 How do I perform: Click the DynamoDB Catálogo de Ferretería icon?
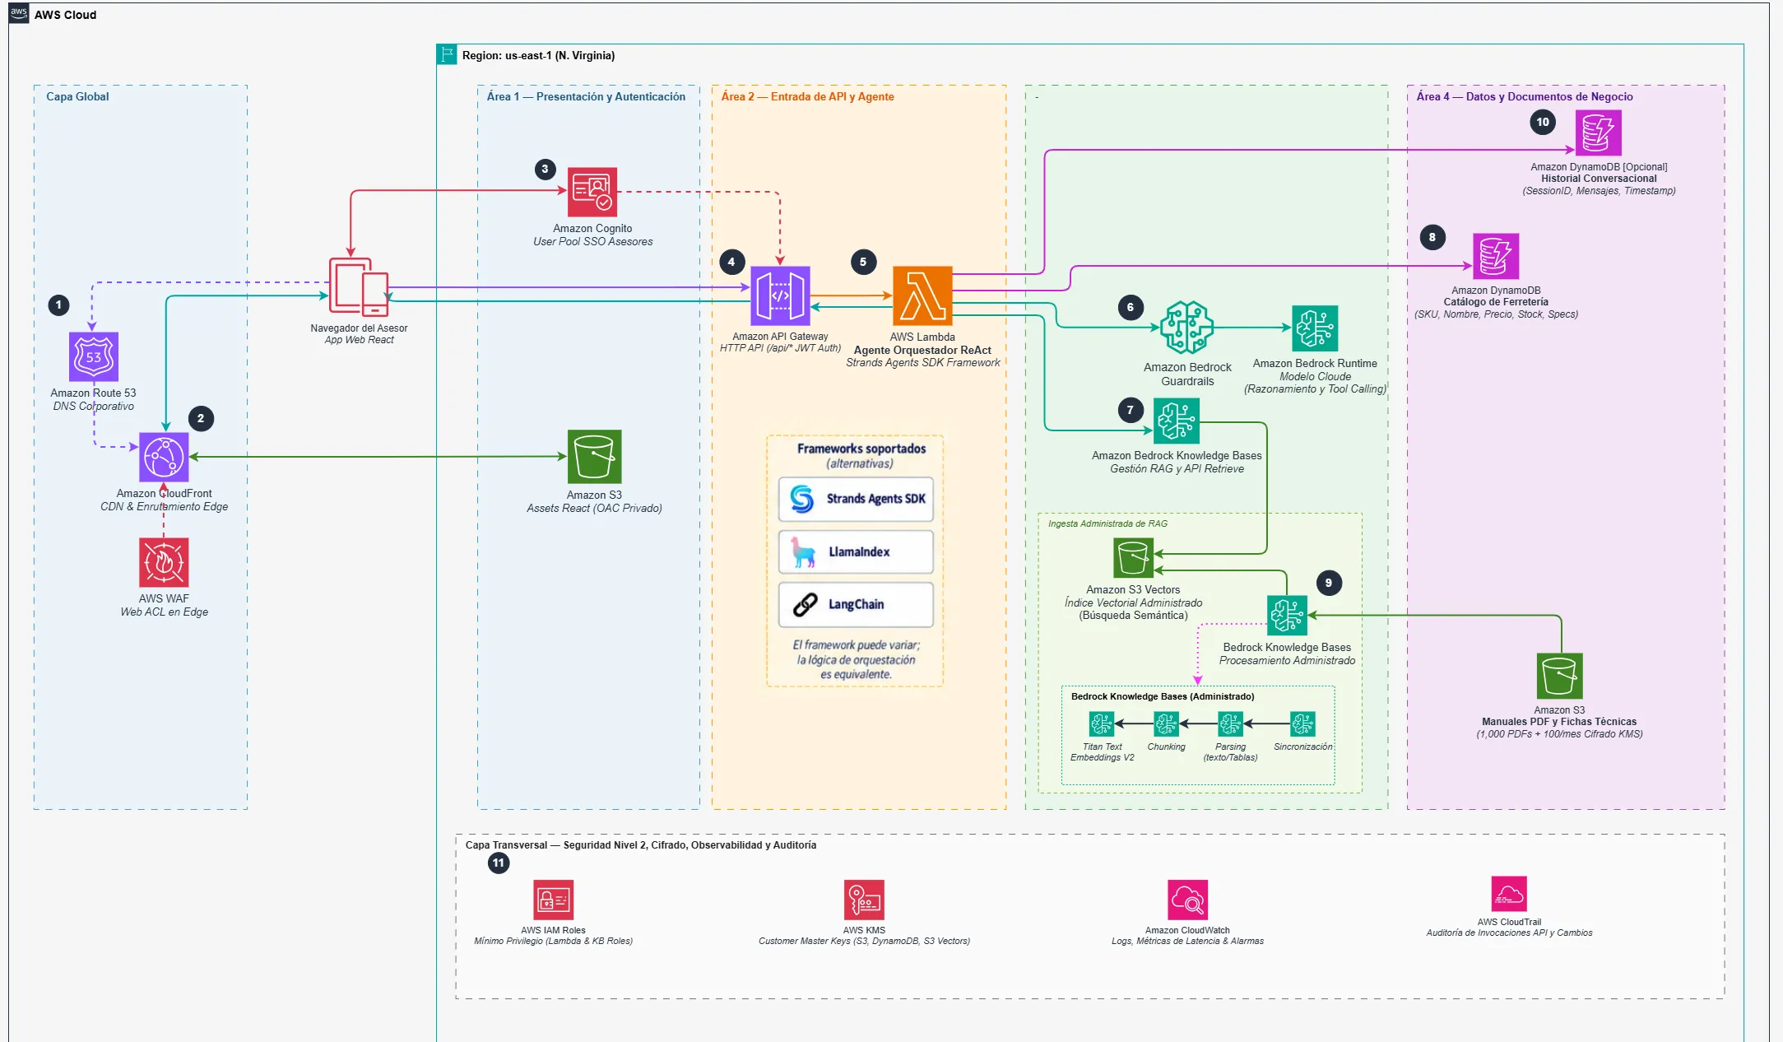1496,256
